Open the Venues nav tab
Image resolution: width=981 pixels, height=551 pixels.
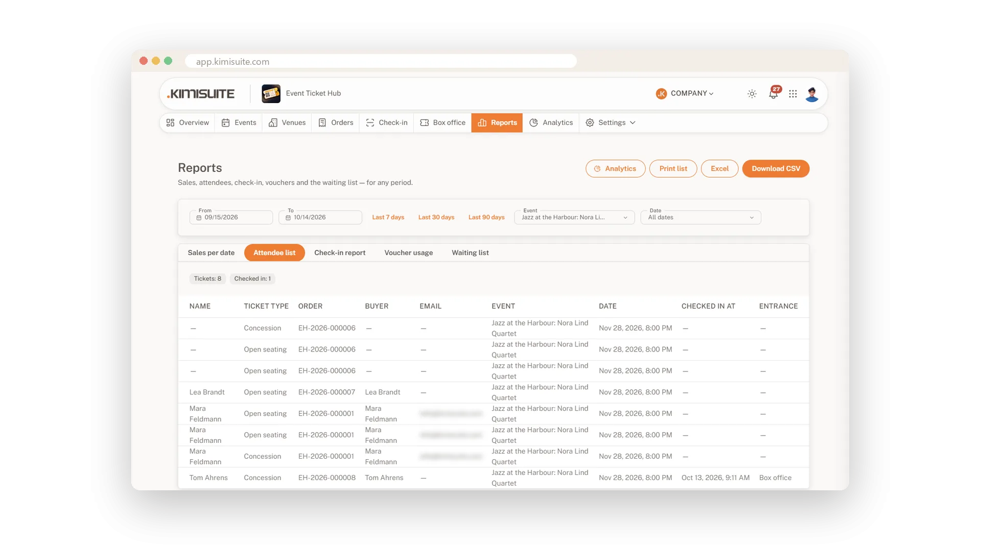(x=287, y=123)
